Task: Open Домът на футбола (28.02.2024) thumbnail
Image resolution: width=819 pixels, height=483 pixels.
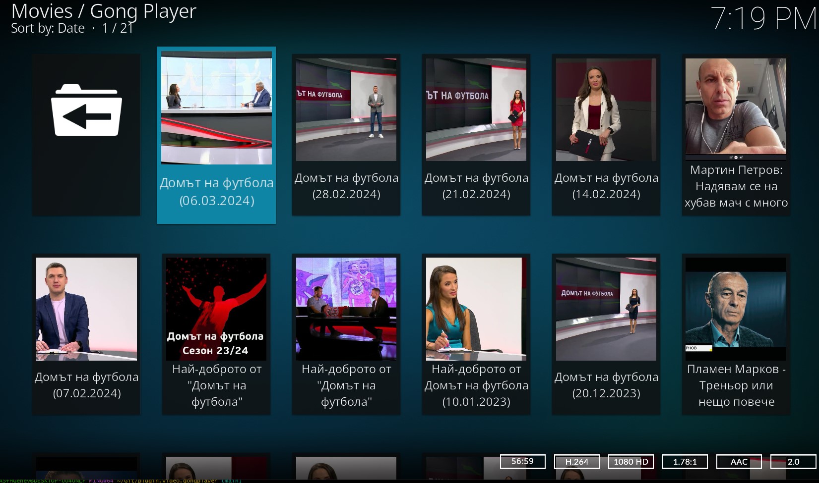Action: click(x=346, y=109)
